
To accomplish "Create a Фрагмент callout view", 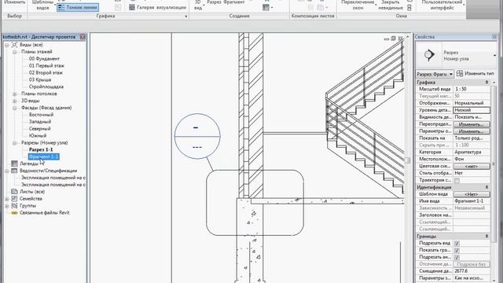I will 234,2.
